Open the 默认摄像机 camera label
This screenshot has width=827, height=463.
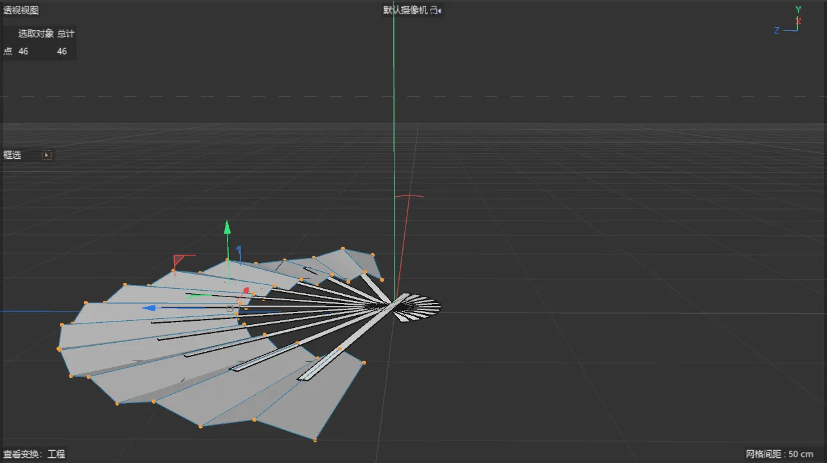point(405,10)
